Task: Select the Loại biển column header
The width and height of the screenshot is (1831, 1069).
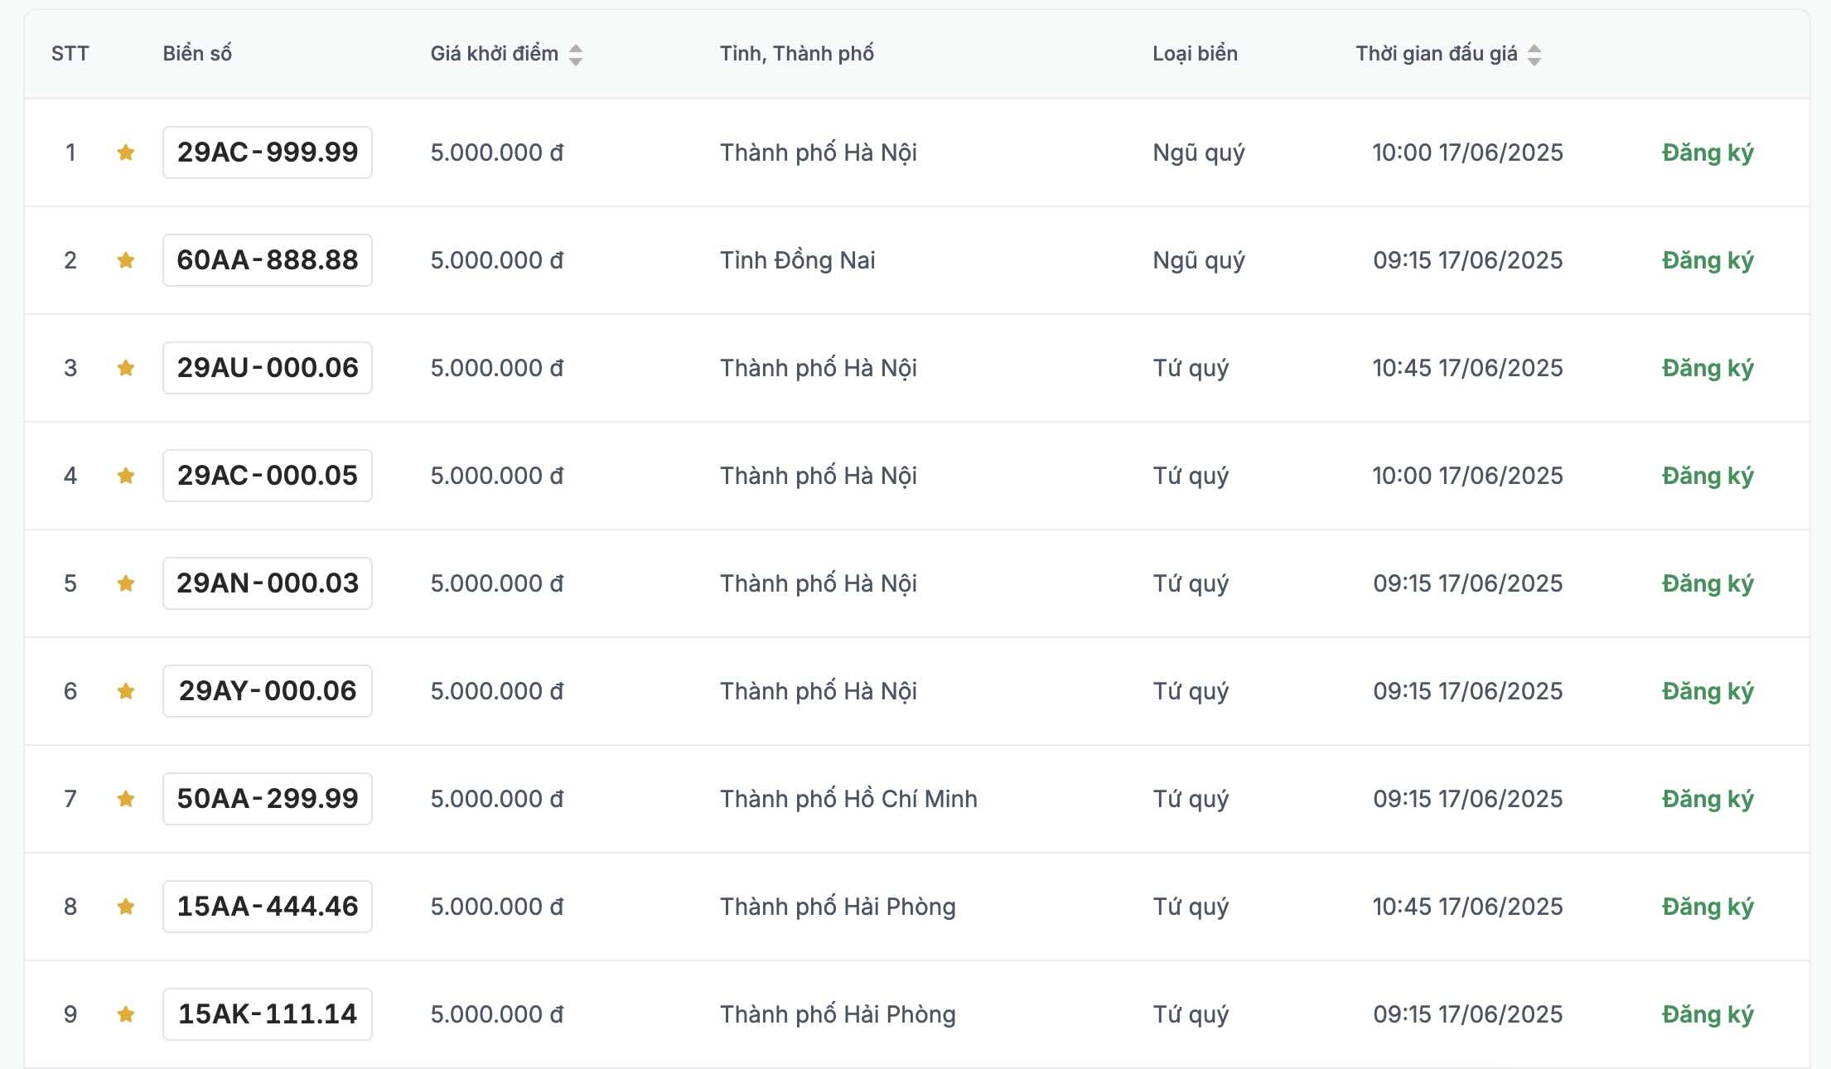Action: [1195, 54]
